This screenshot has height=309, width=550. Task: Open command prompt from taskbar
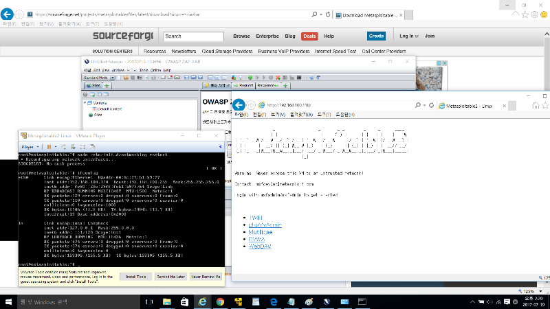click(x=362, y=301)
